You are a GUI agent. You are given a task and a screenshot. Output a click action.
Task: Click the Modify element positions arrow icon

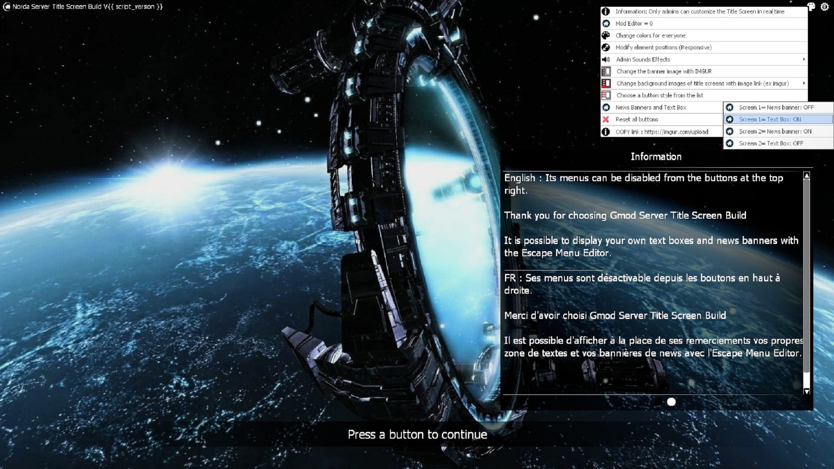[606, 47]
